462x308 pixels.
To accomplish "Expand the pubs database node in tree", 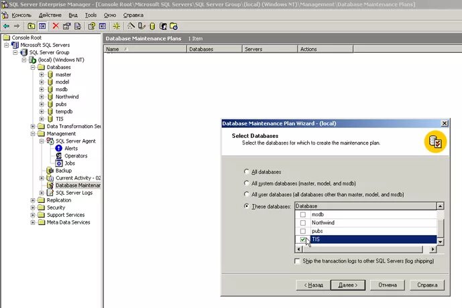I will point(42,104).
